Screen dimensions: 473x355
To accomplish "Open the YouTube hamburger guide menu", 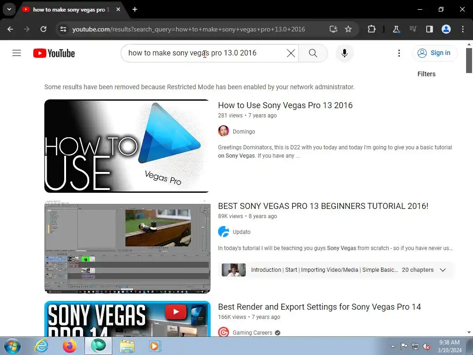I will pos(17,53).
